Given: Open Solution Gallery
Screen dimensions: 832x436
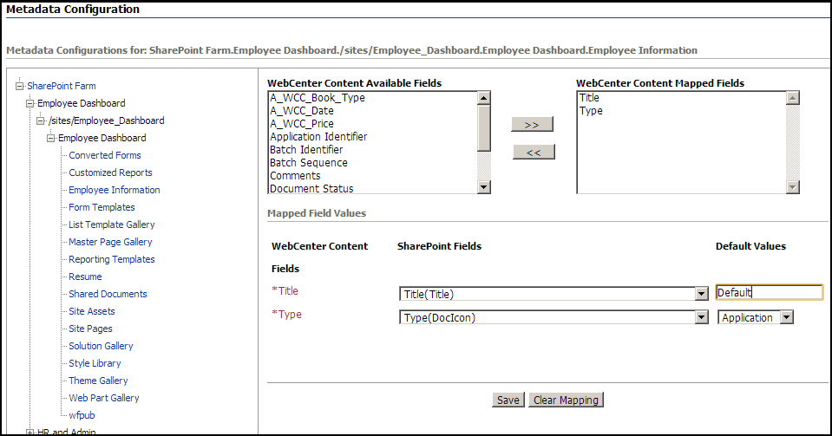Looking at the screenshot, I should click(x=101, y=346).
